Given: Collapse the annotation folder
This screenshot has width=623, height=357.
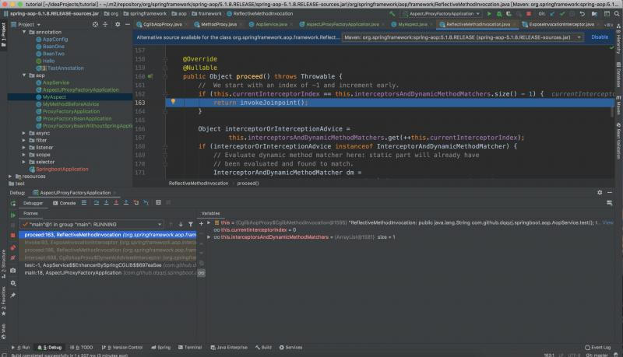Looking at the screenshot, I should coord(24,32).
